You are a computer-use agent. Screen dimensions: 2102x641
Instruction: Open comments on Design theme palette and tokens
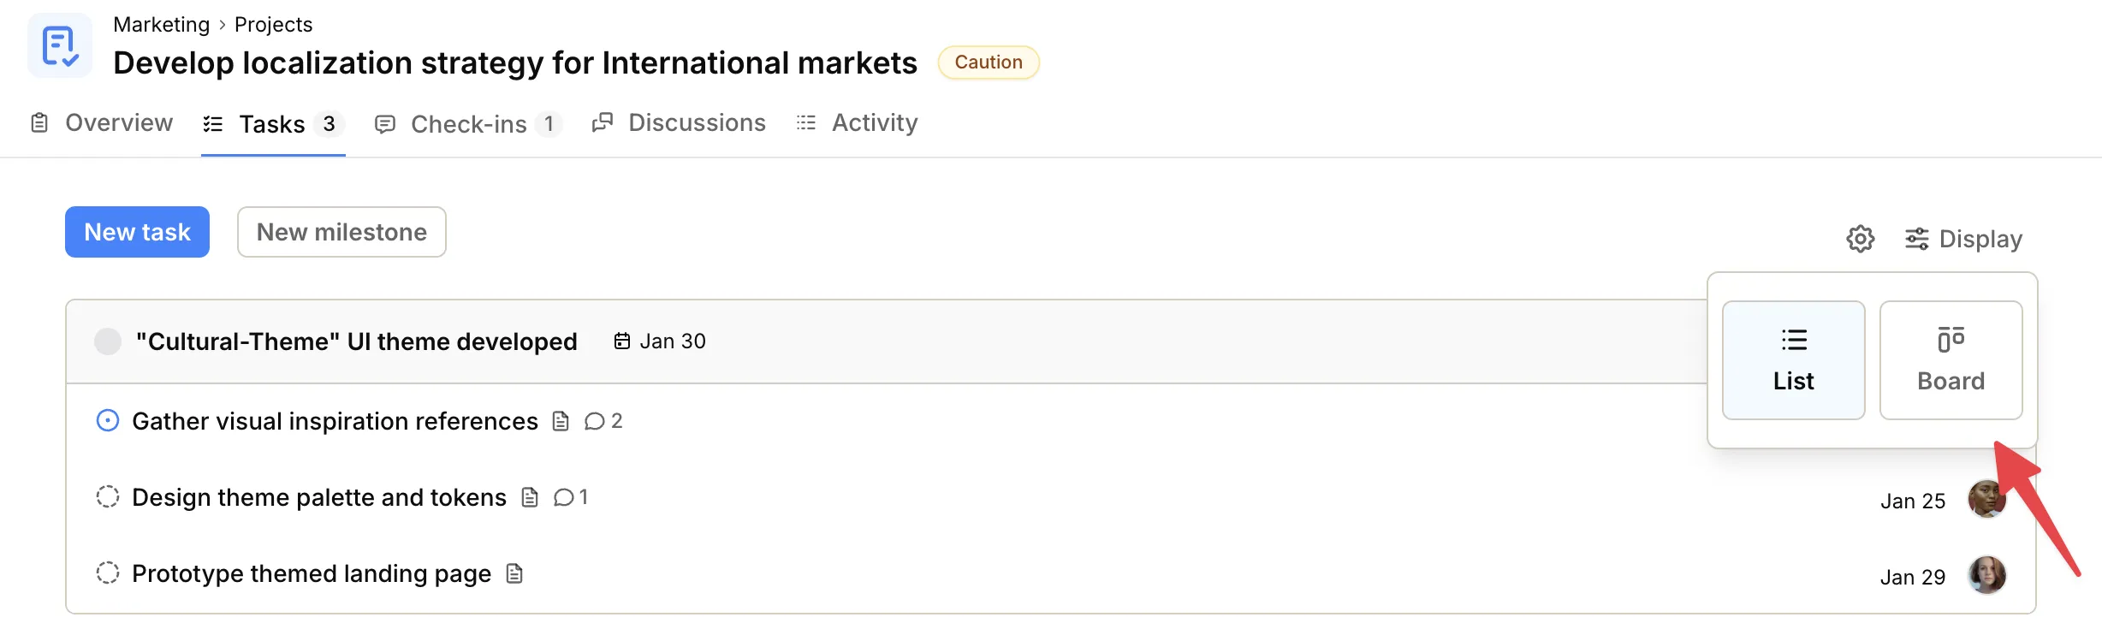coord(564,497)
